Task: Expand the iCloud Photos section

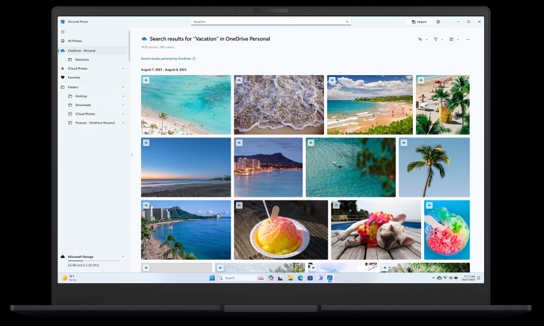Action: [x=123, y=68]
